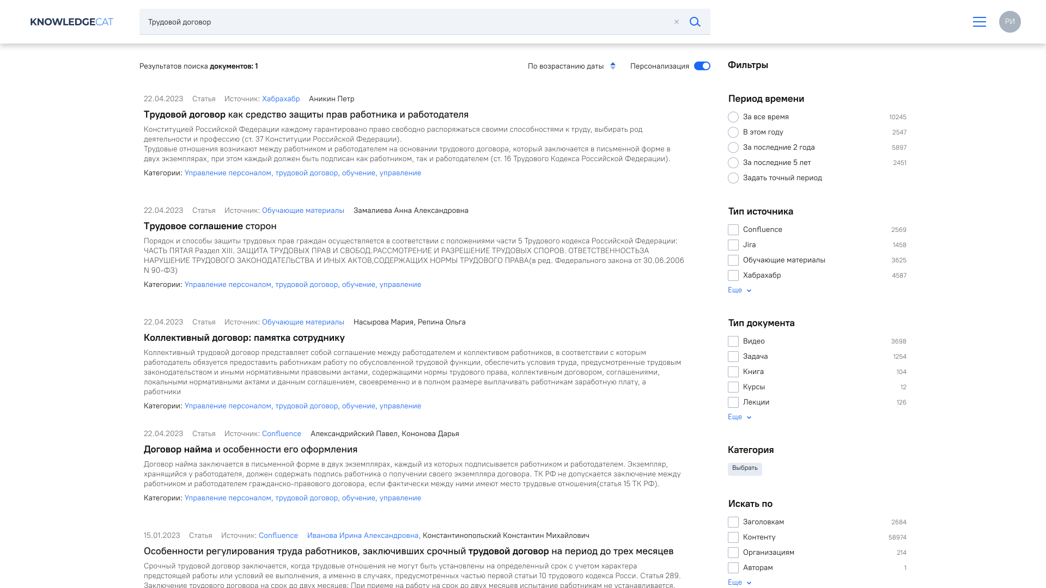Open article Особенности регулирования труда работников
Screen dimensions: 1046x588
tap(409, 552)
